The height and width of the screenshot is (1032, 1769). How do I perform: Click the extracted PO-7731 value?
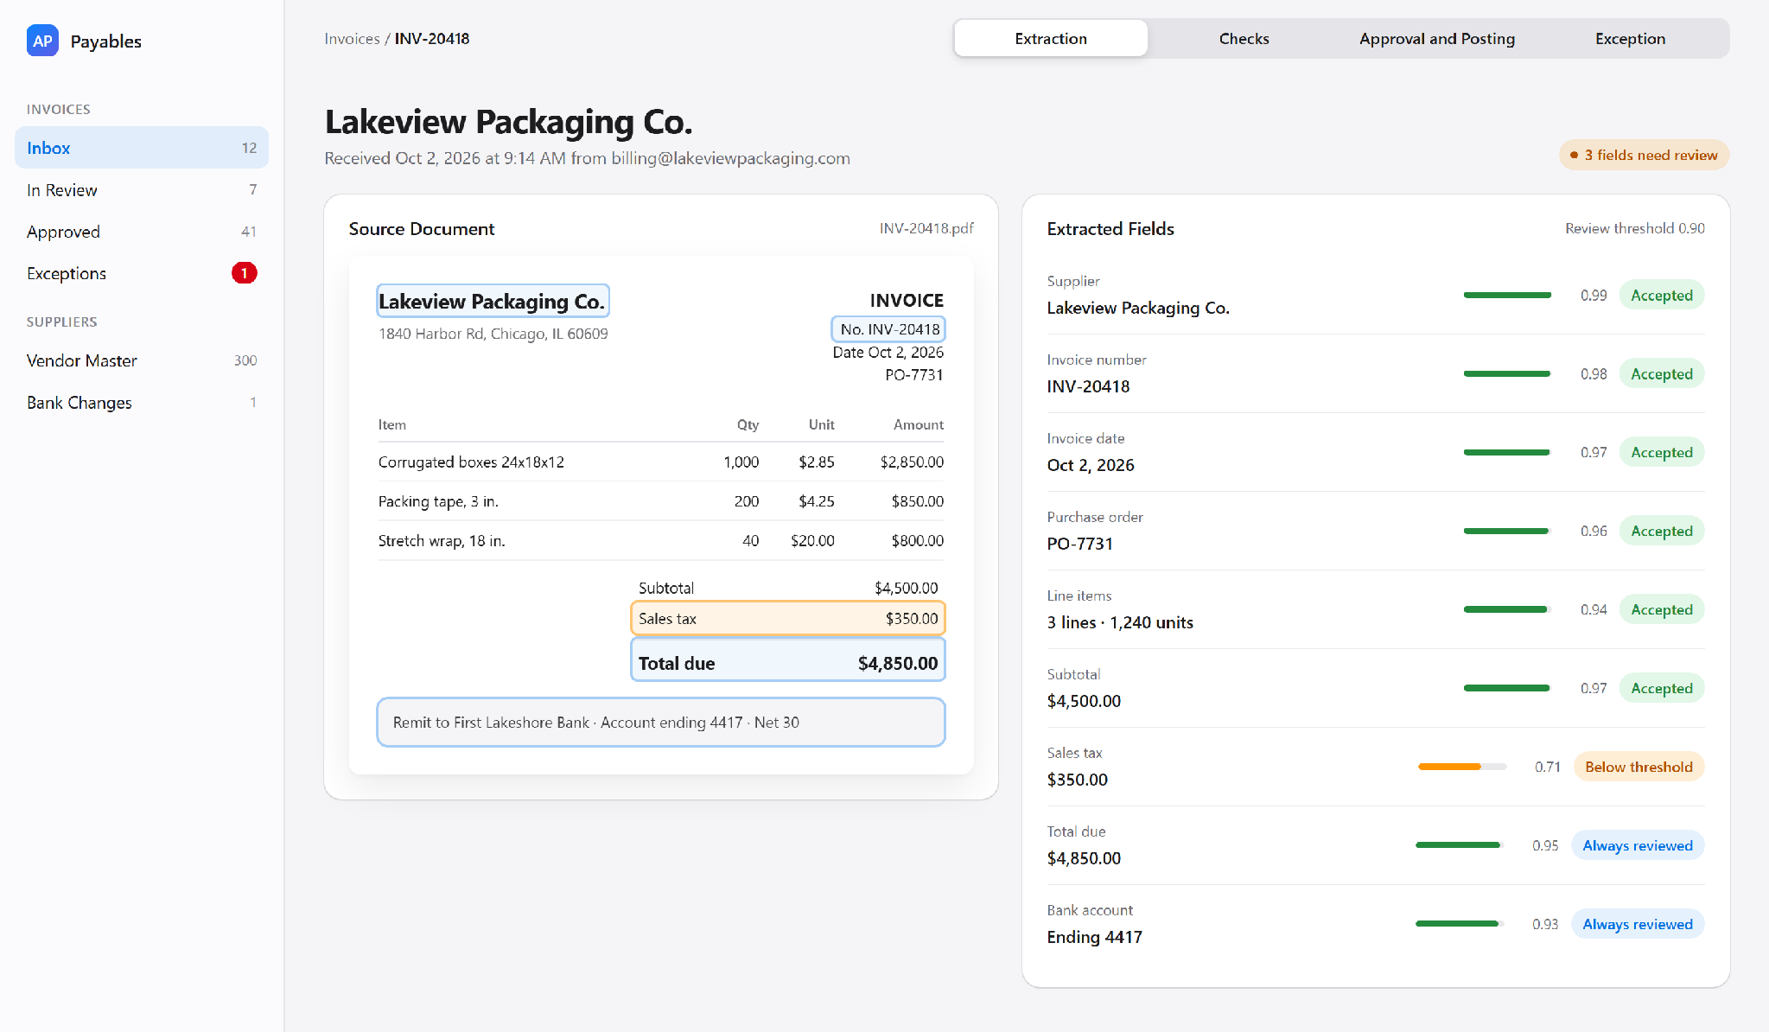[x=1079, y=545]
